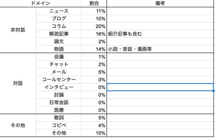The height and width of the screenshot is (138, 216).
Task: Select the 解説記事 16% percentage cell
Action: tap(94, 34)
